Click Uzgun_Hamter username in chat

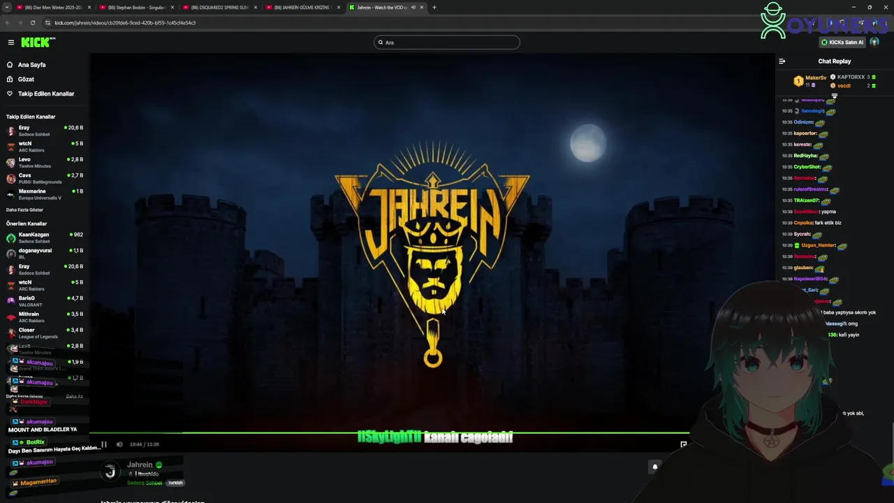click(x=818, y=245)
